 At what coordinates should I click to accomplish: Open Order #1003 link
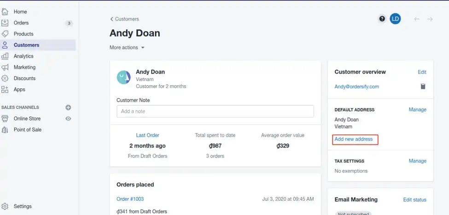(130, 199)
